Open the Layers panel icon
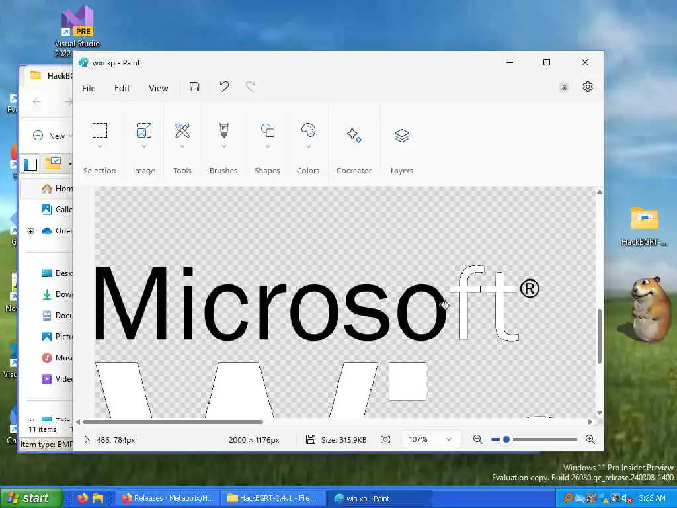677x508 pixels. pos(401,135)
